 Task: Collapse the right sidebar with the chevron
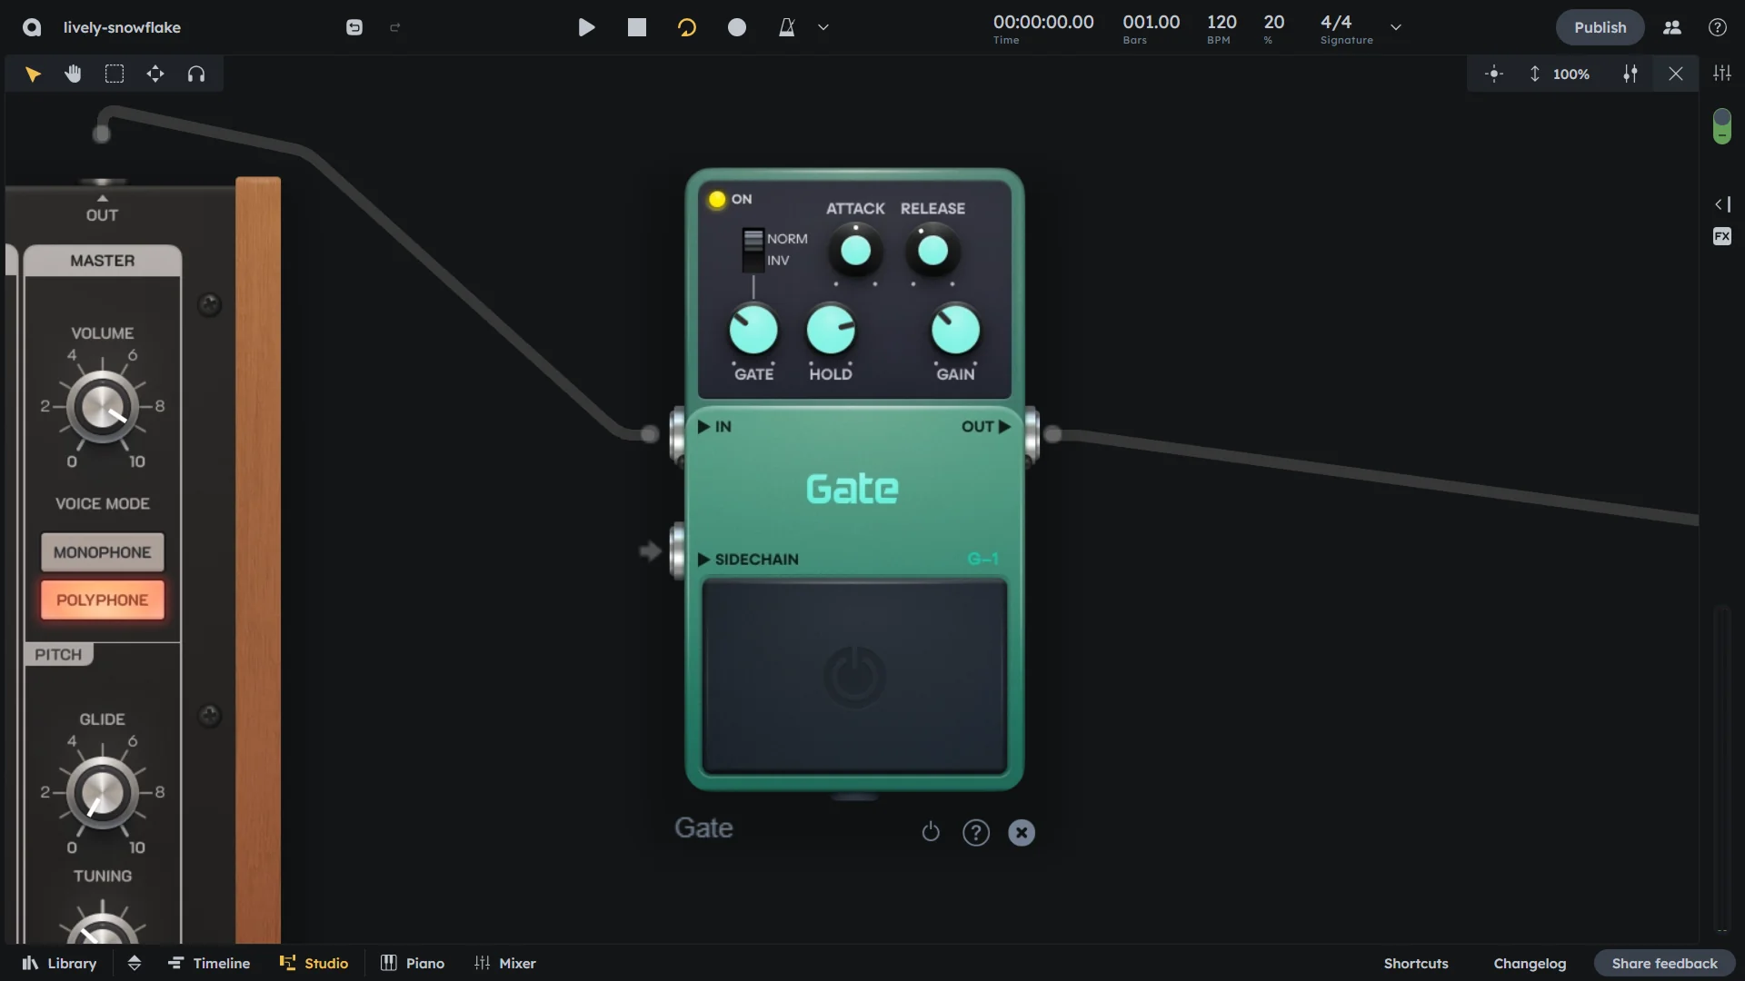coord(1721,204)
